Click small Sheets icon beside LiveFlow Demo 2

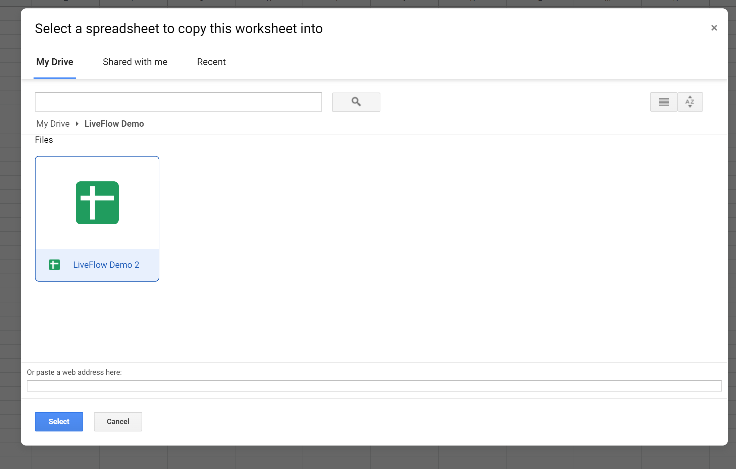coord(54,265)
